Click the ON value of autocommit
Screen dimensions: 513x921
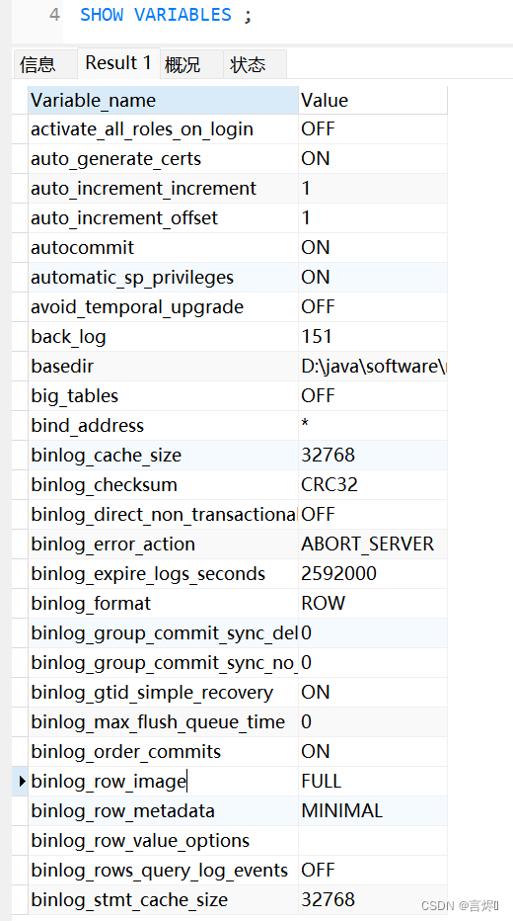(x=373, y=248)
